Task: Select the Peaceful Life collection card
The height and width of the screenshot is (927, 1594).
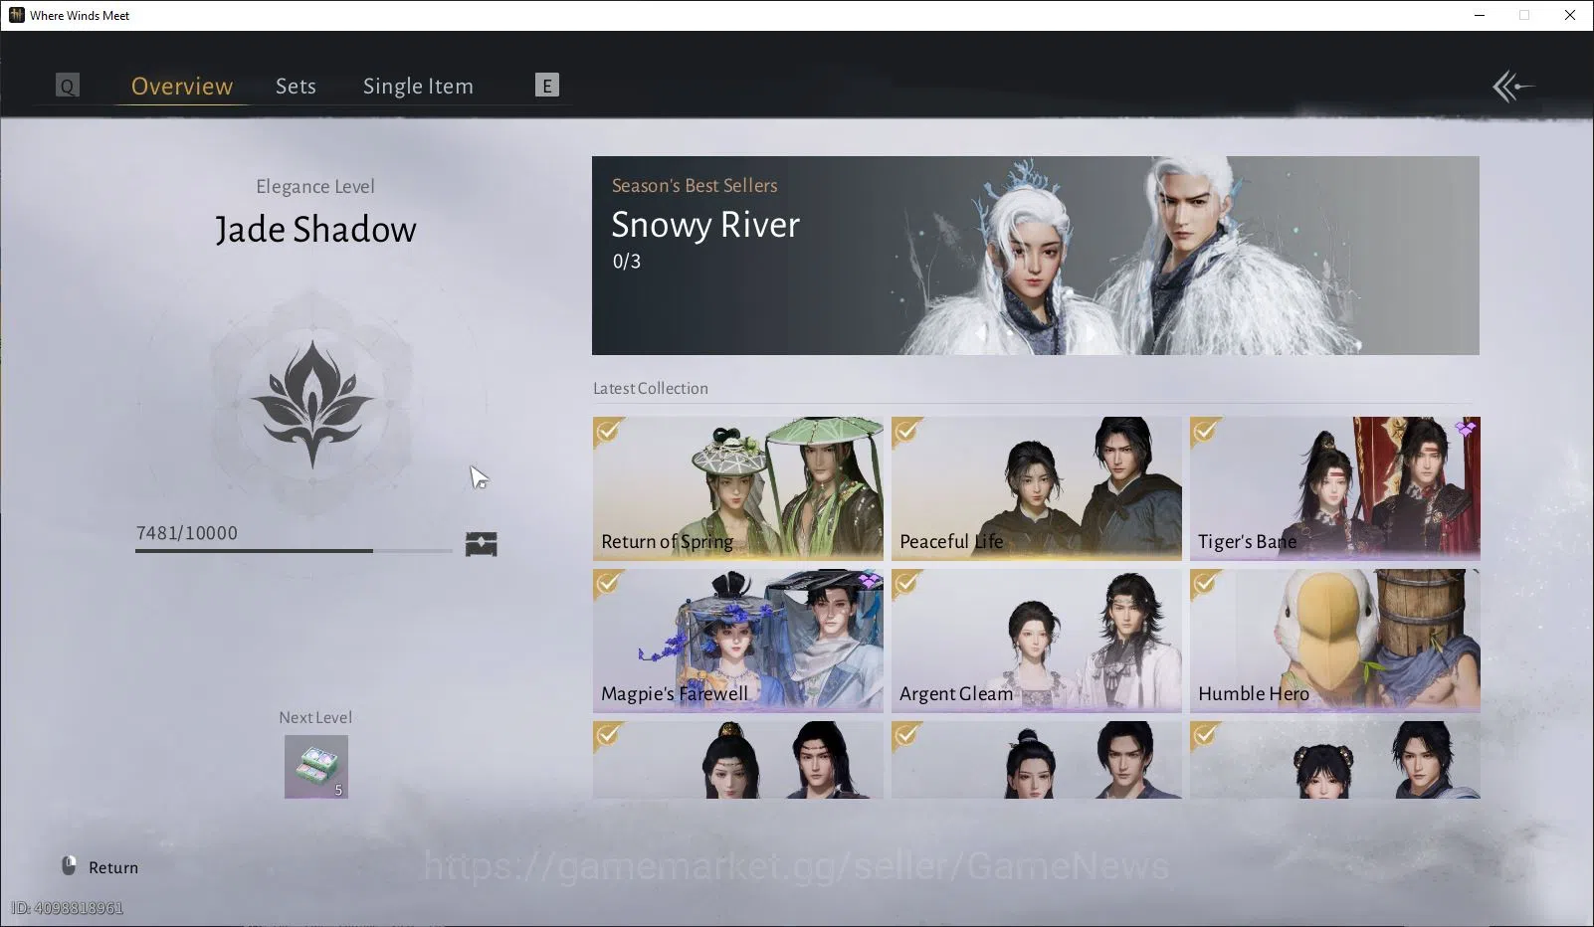Action: pyautogui.click(x=1037, y=488)
